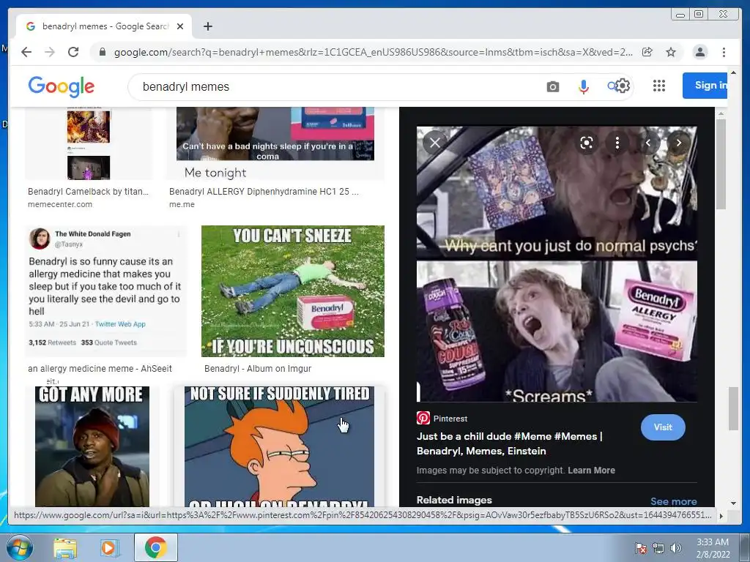Search inside image with Lens icon
This screenshot has height=562, width=750.
point(587,143)
